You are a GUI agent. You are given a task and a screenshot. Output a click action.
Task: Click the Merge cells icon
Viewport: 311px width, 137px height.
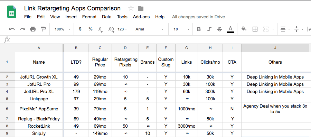pyautogui.click(x=266, y=29)
